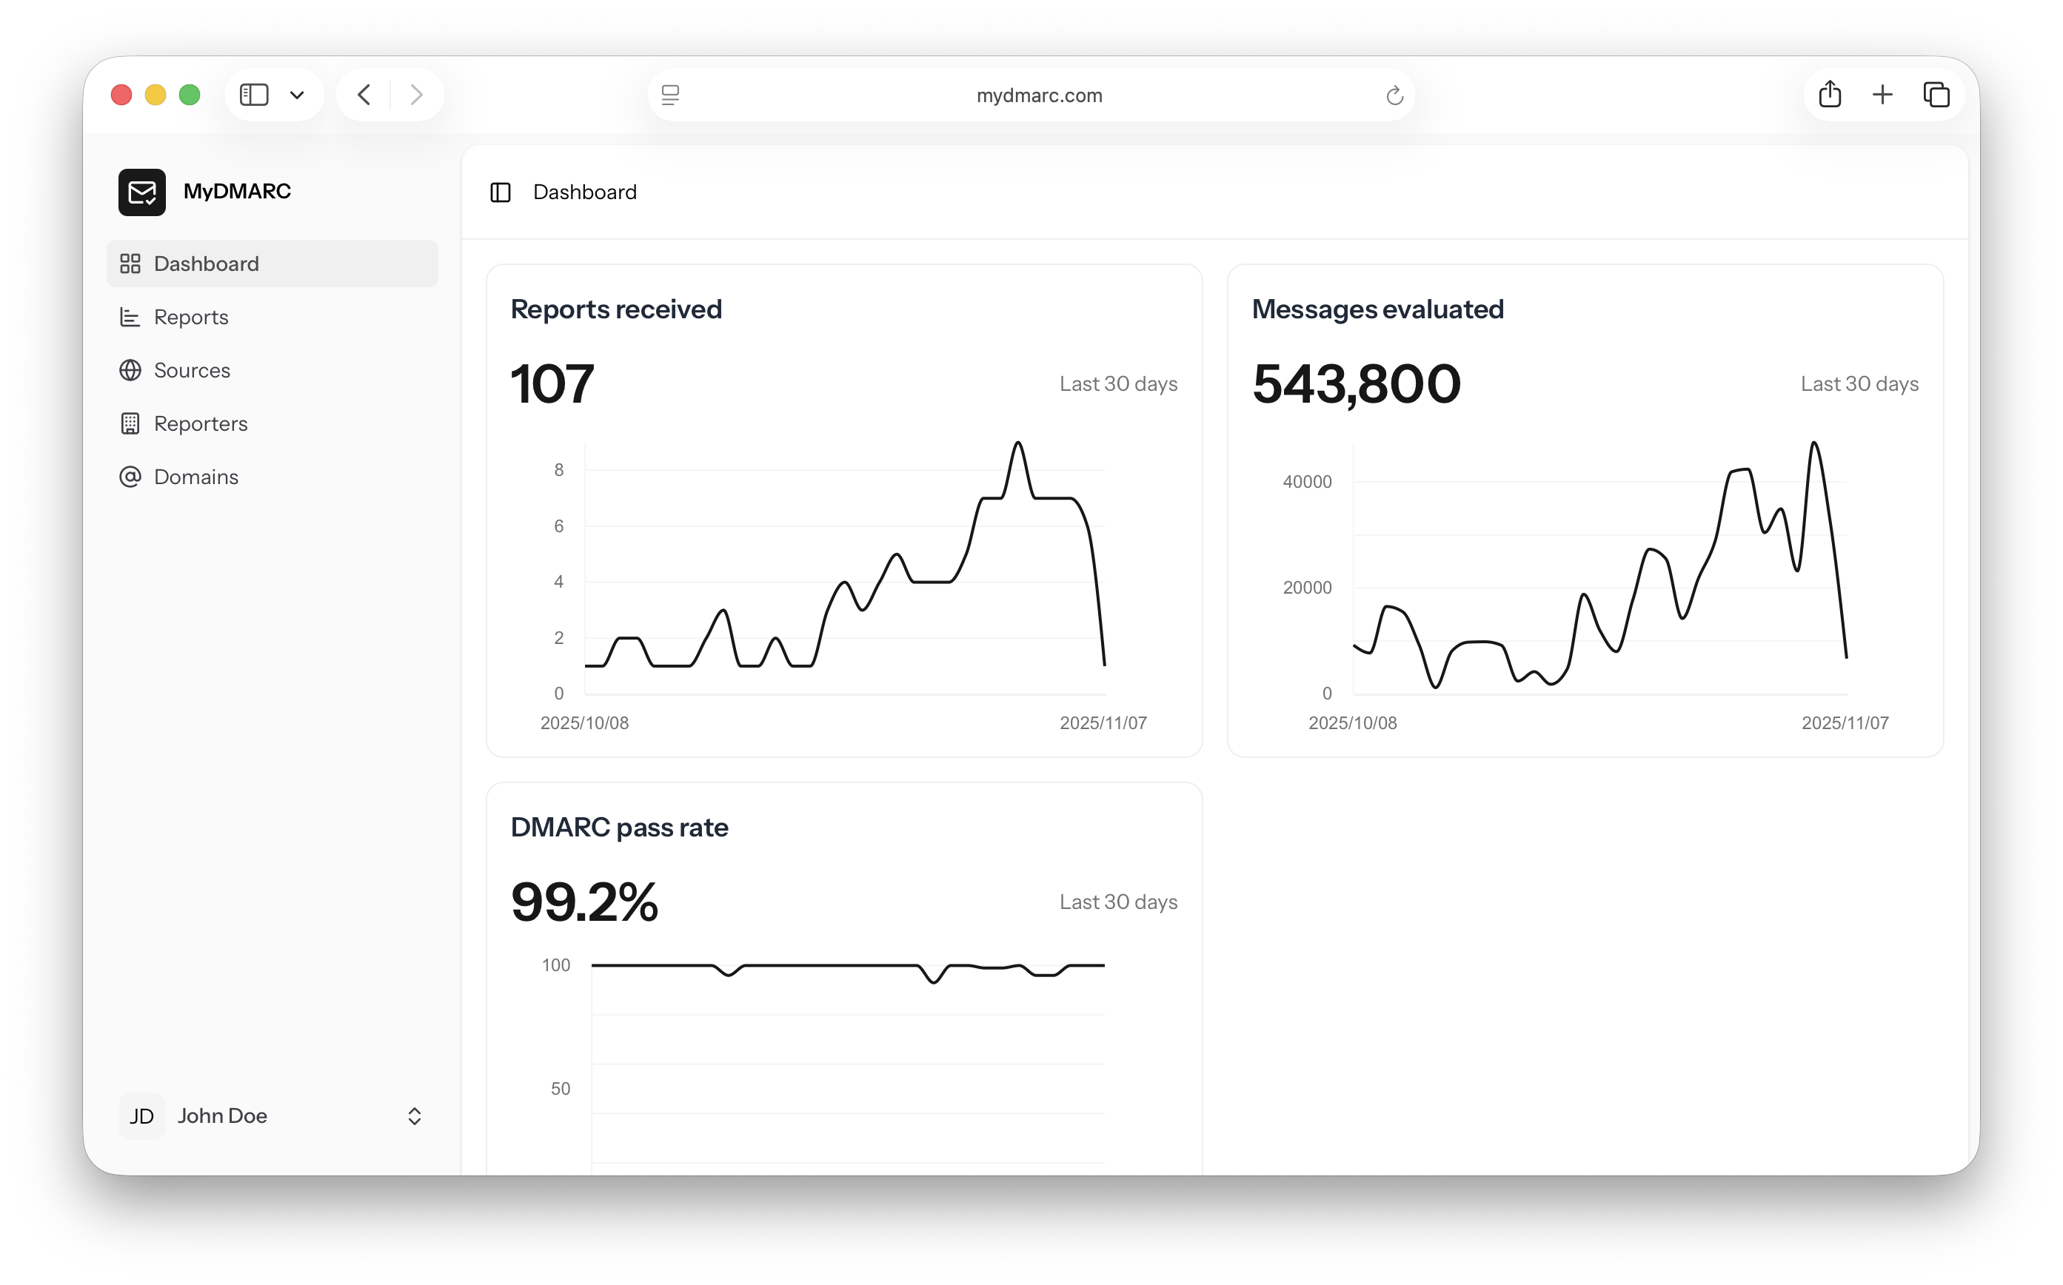2063x1285 pixels.
Task: Open the Reporters building icon
Action: (130, 423)
